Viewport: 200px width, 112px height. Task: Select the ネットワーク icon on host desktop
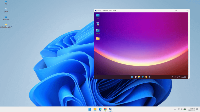tap(6, 18)
